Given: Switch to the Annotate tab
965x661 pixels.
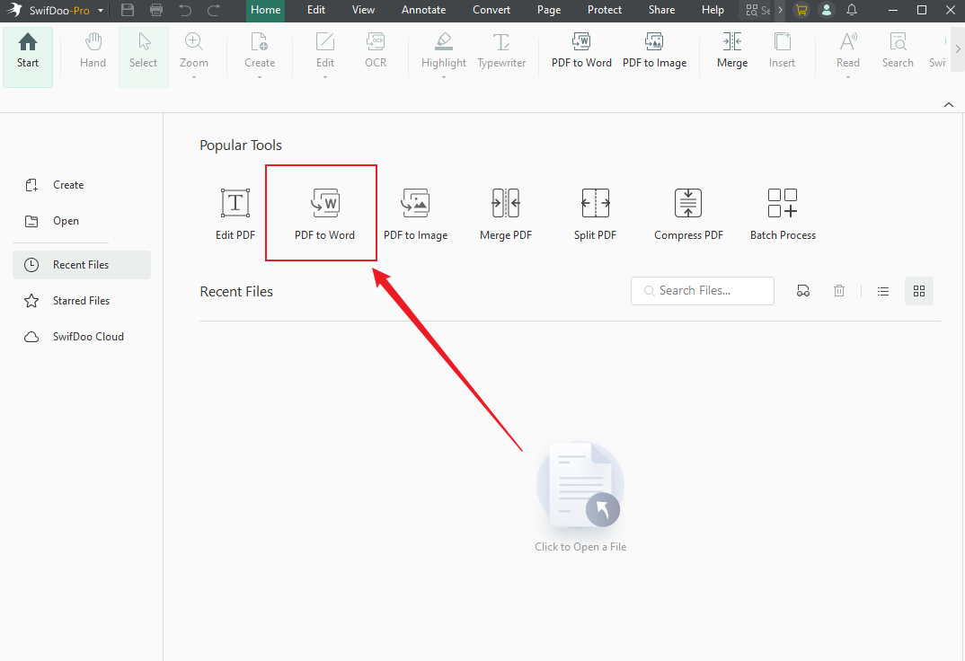Looking at the screenshot, I should (423, 10).
